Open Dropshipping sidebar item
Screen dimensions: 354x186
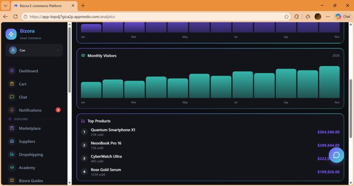34,154
